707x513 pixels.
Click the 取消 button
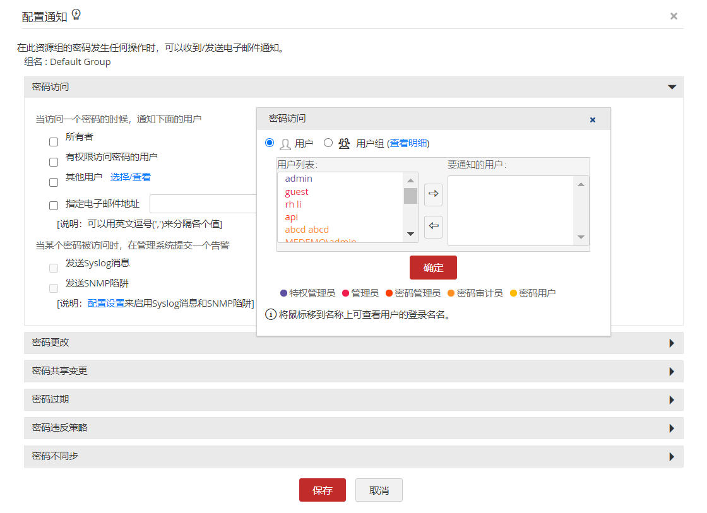(379, 490)
